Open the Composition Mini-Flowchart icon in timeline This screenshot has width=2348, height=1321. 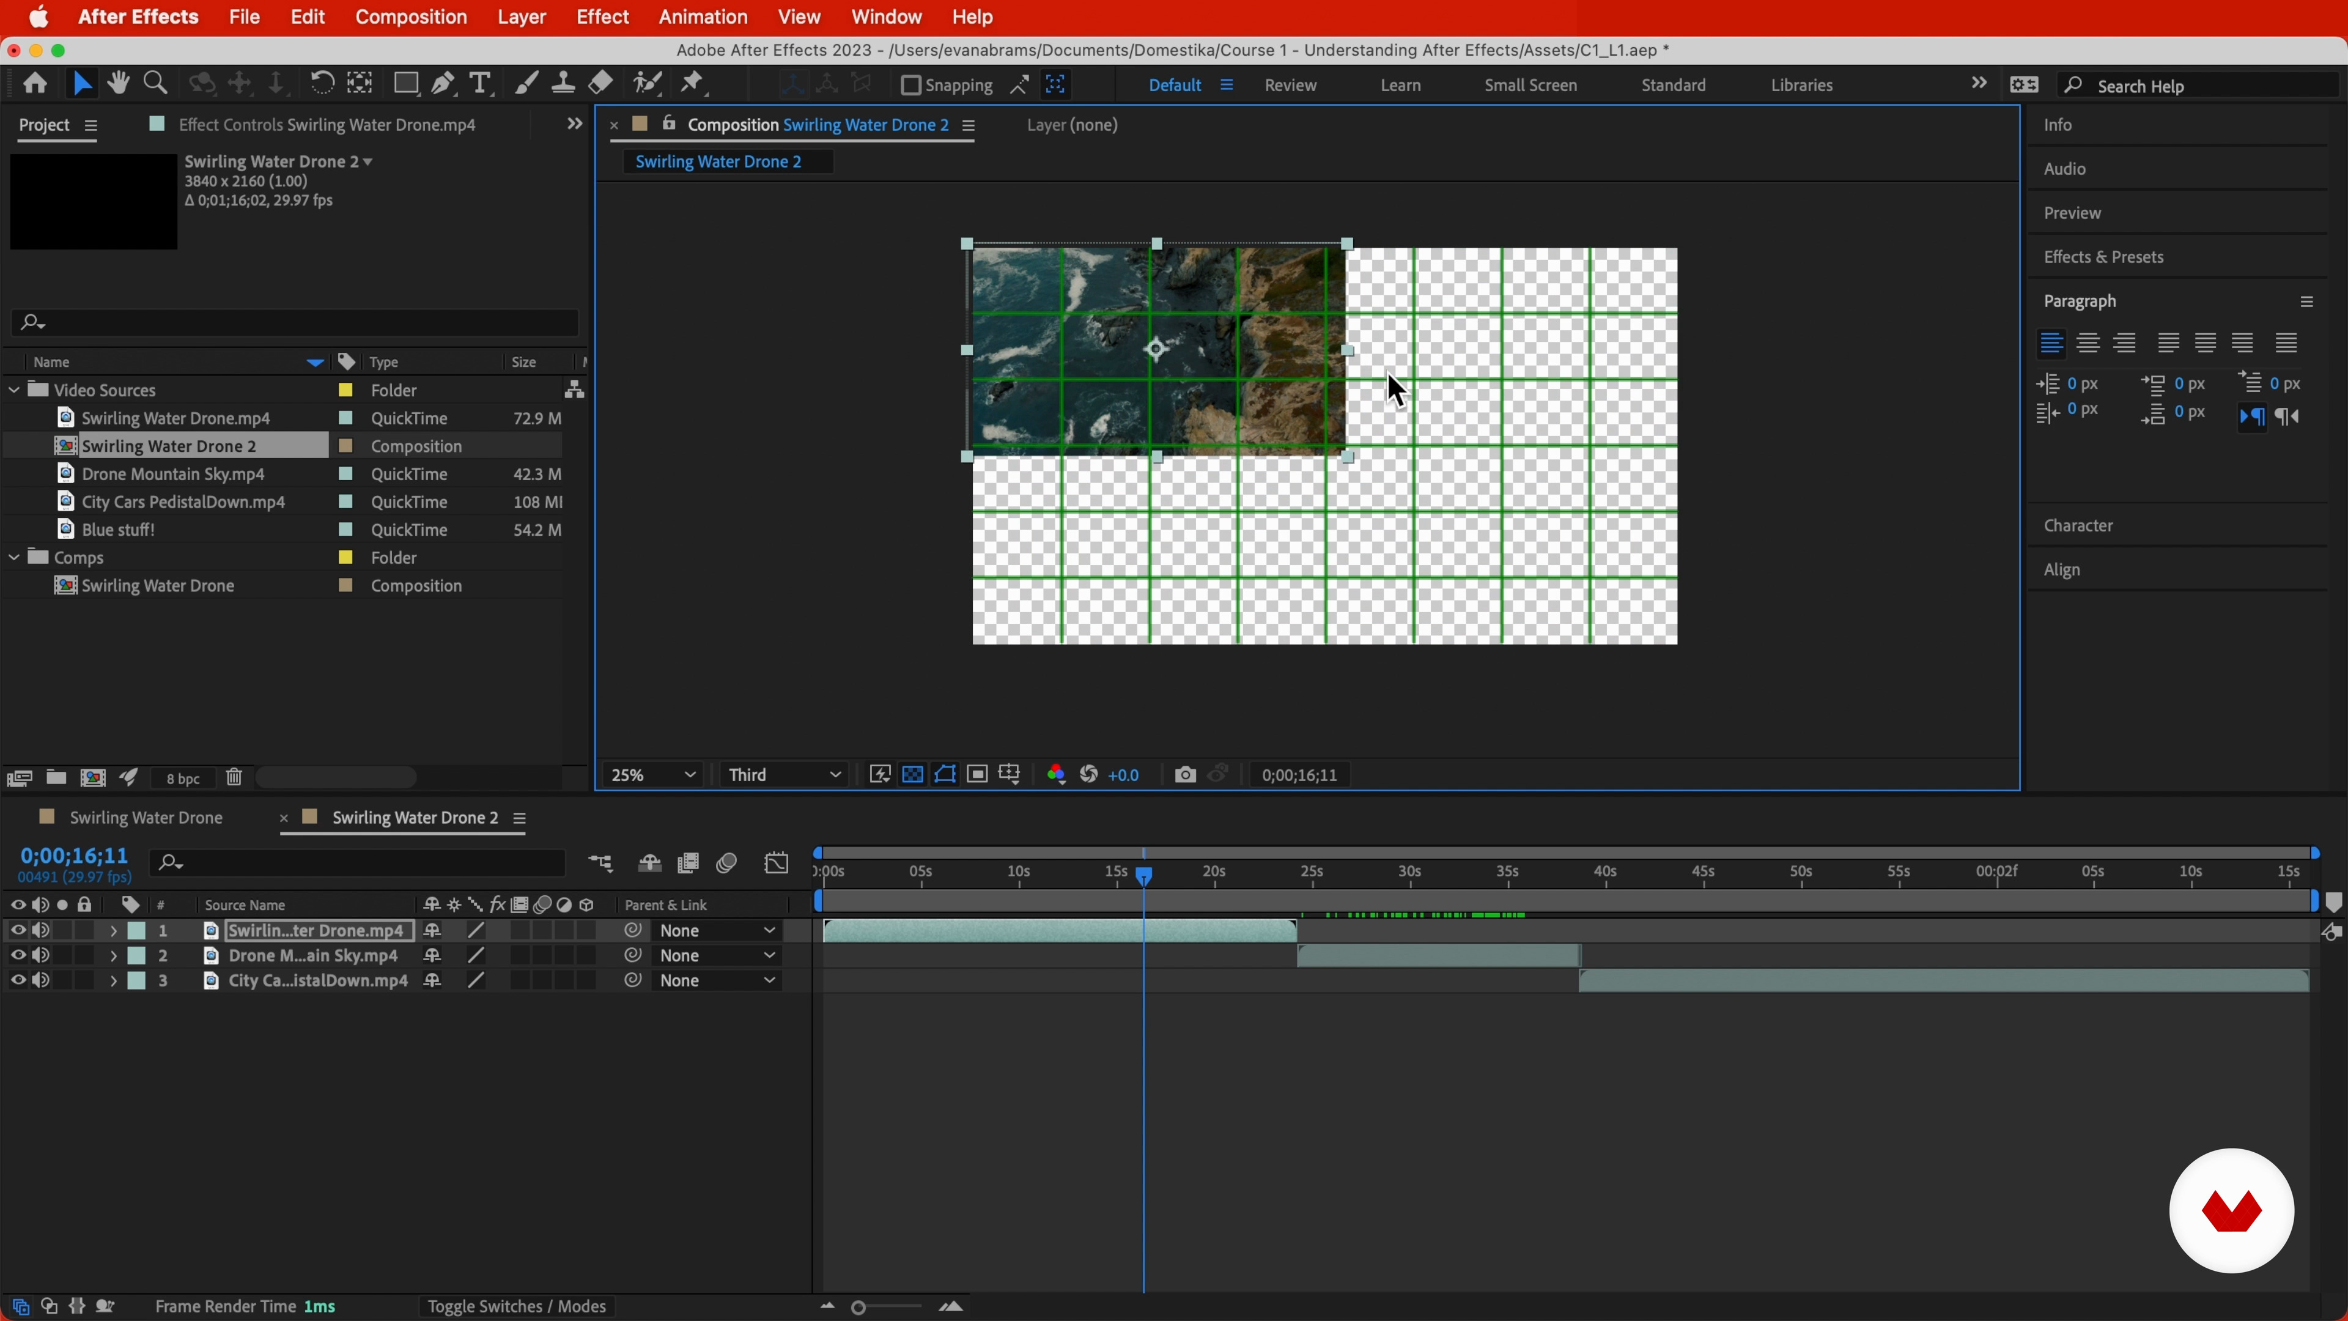[600, 864]
